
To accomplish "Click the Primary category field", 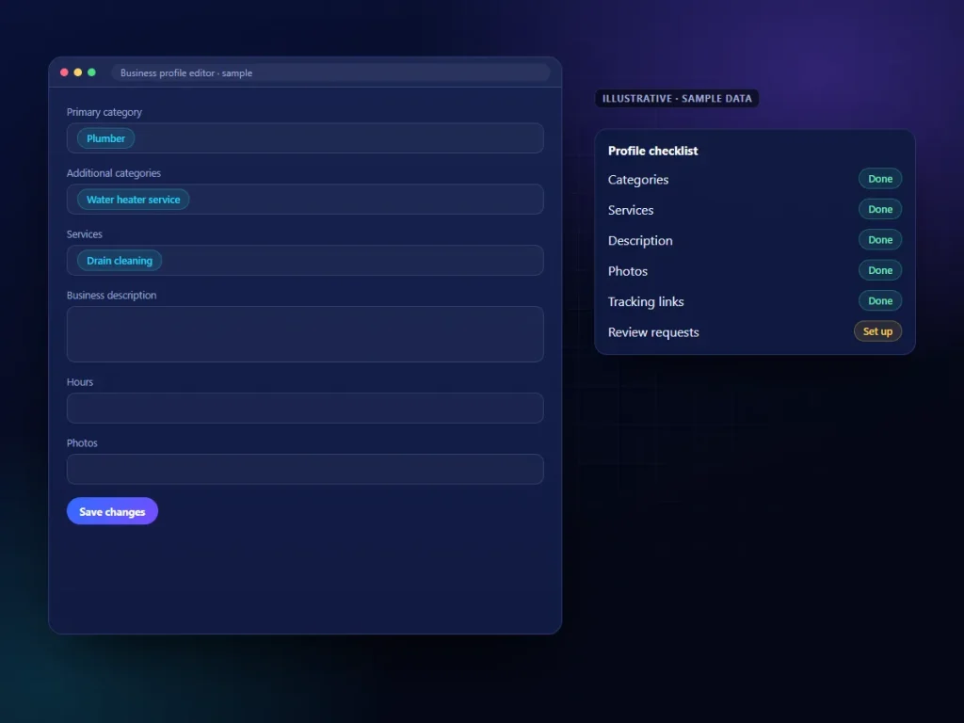I will (305, 137).
